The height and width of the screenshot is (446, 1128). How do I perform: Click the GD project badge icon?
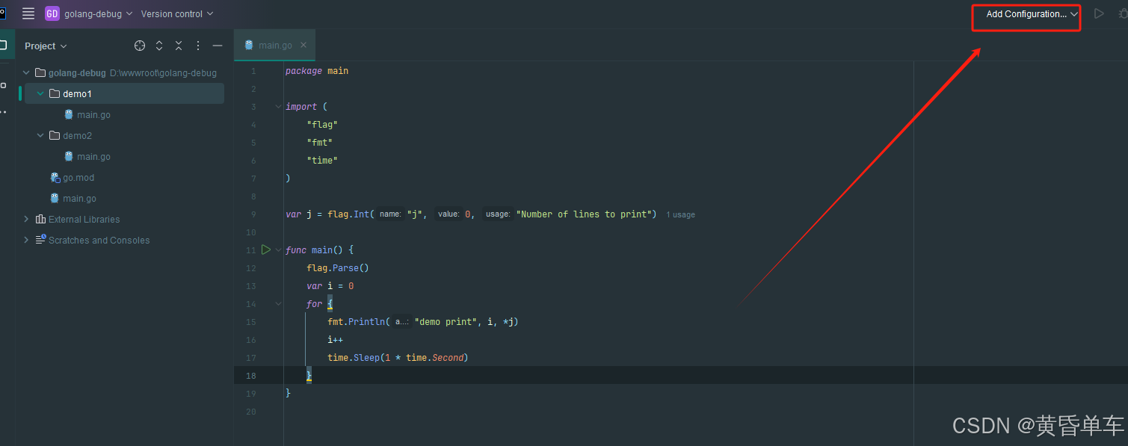tap(52, 13)
